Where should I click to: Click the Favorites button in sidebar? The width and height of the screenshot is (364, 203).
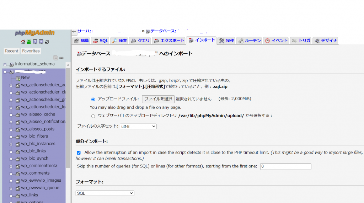(x=31, y=51)
